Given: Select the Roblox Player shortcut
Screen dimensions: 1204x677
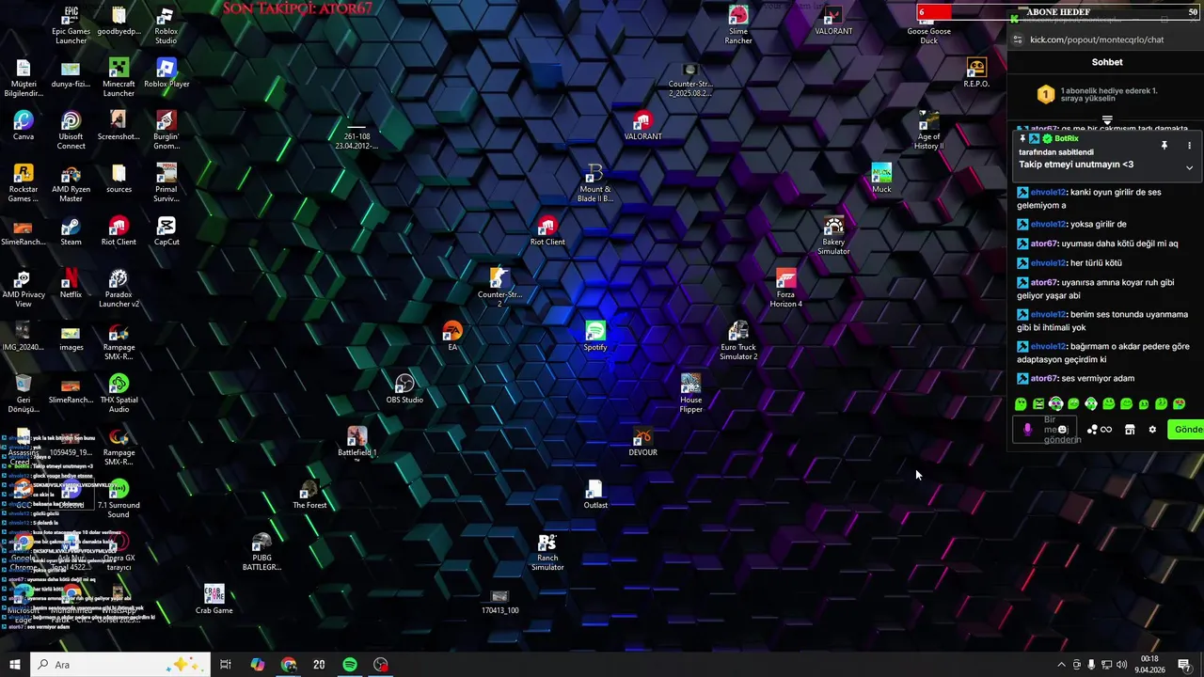Looking at the screenshot, I should (x=166, y=72).
